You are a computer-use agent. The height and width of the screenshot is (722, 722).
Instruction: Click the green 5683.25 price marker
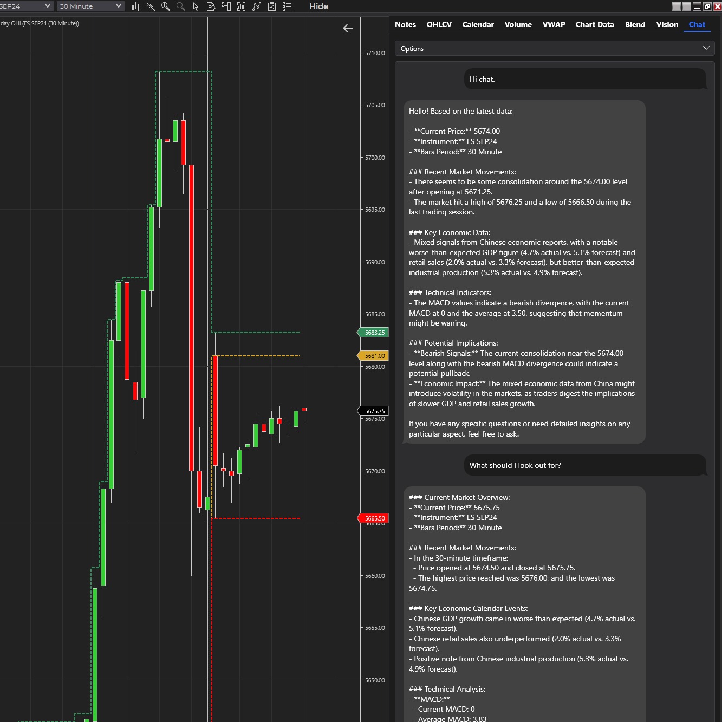click(373, 333)
